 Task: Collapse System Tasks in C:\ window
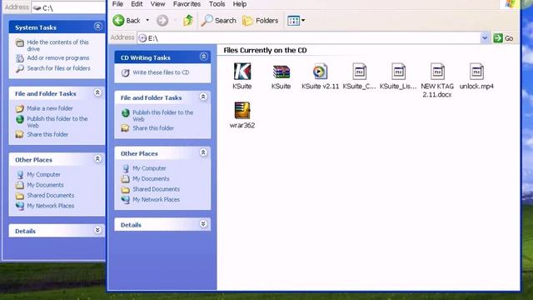click(98, 27)
